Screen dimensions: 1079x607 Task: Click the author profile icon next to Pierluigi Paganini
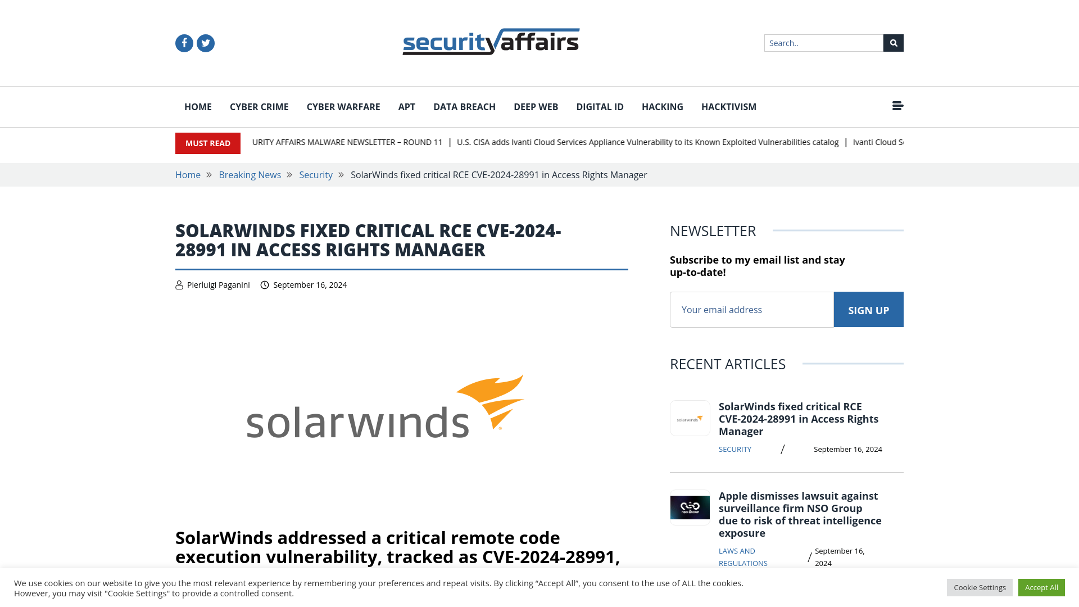179,284
